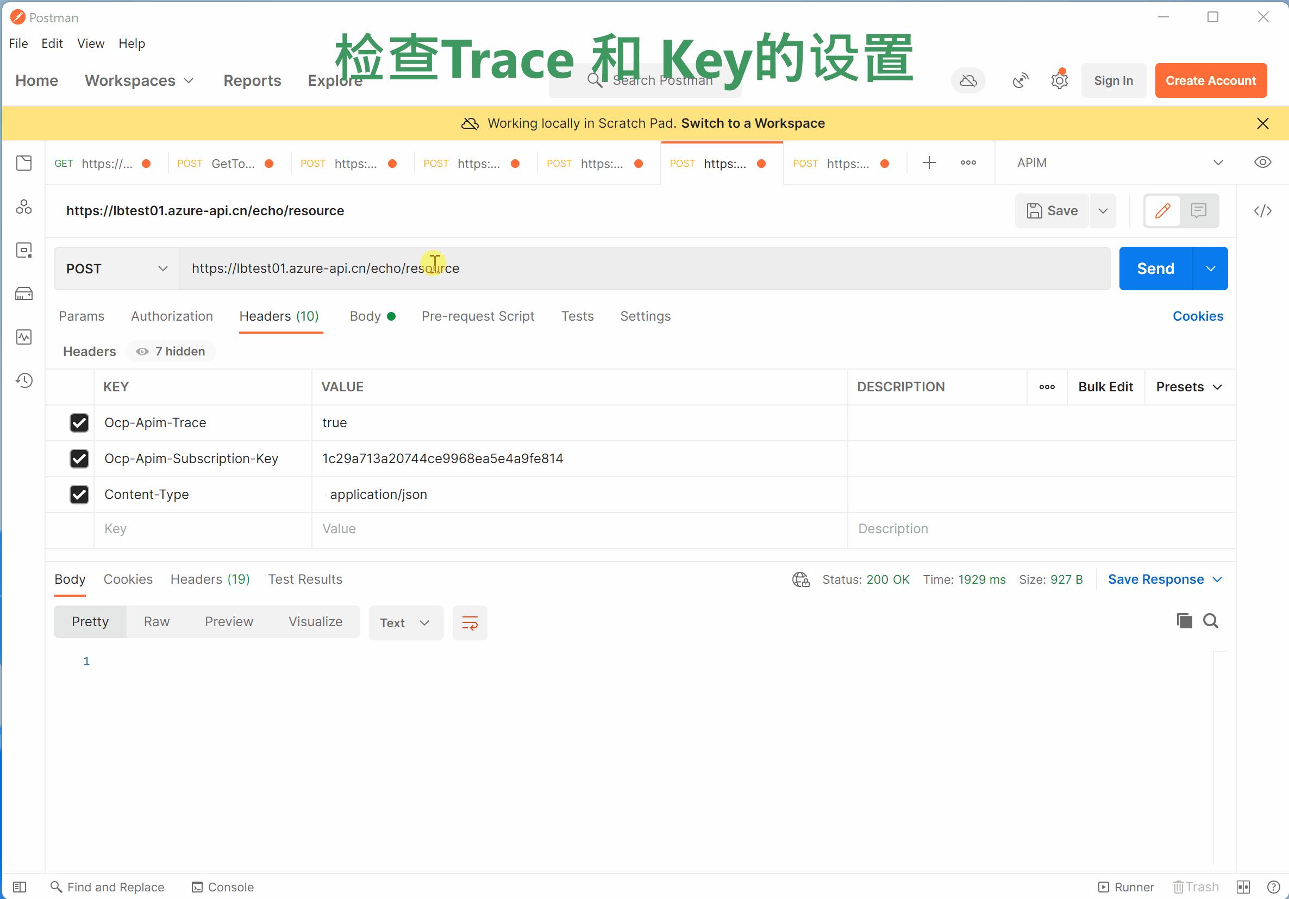Viewport: 1289px width, 899px height.
Task: Open the Mock Servers sidebar panel
Action: tap(23, 293)
